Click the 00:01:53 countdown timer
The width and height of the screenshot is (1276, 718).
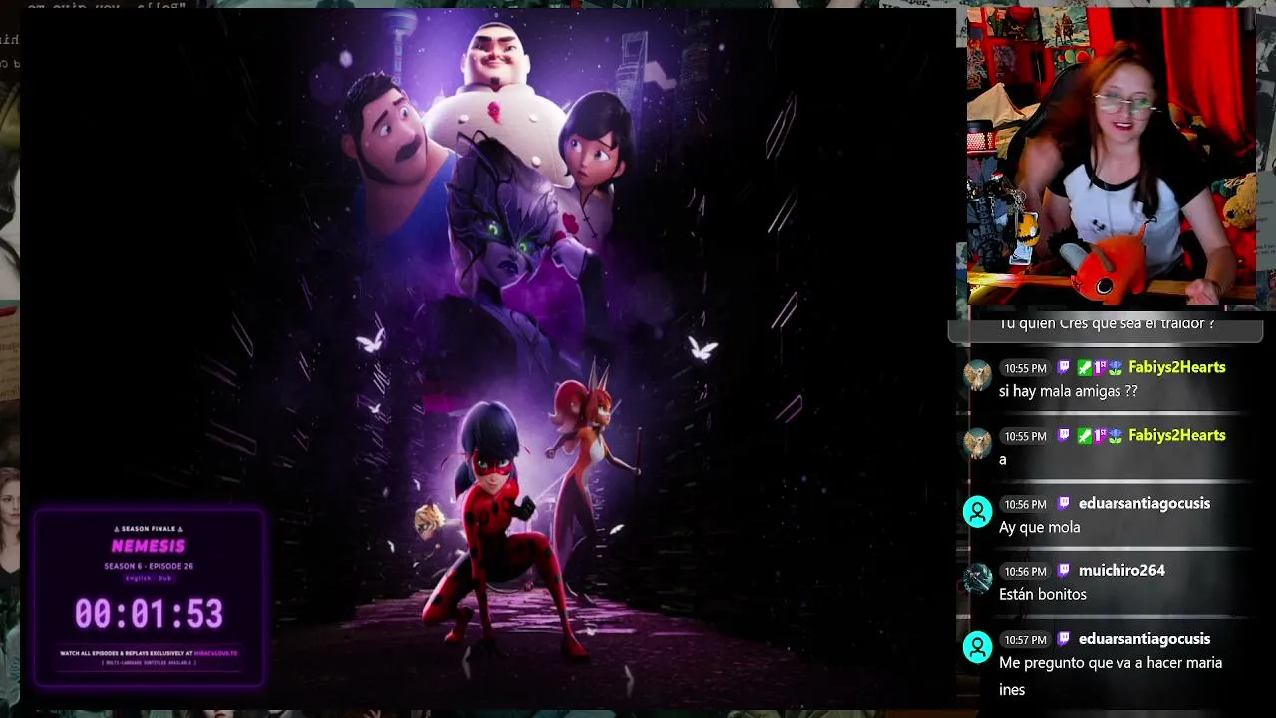coord(149,613)
